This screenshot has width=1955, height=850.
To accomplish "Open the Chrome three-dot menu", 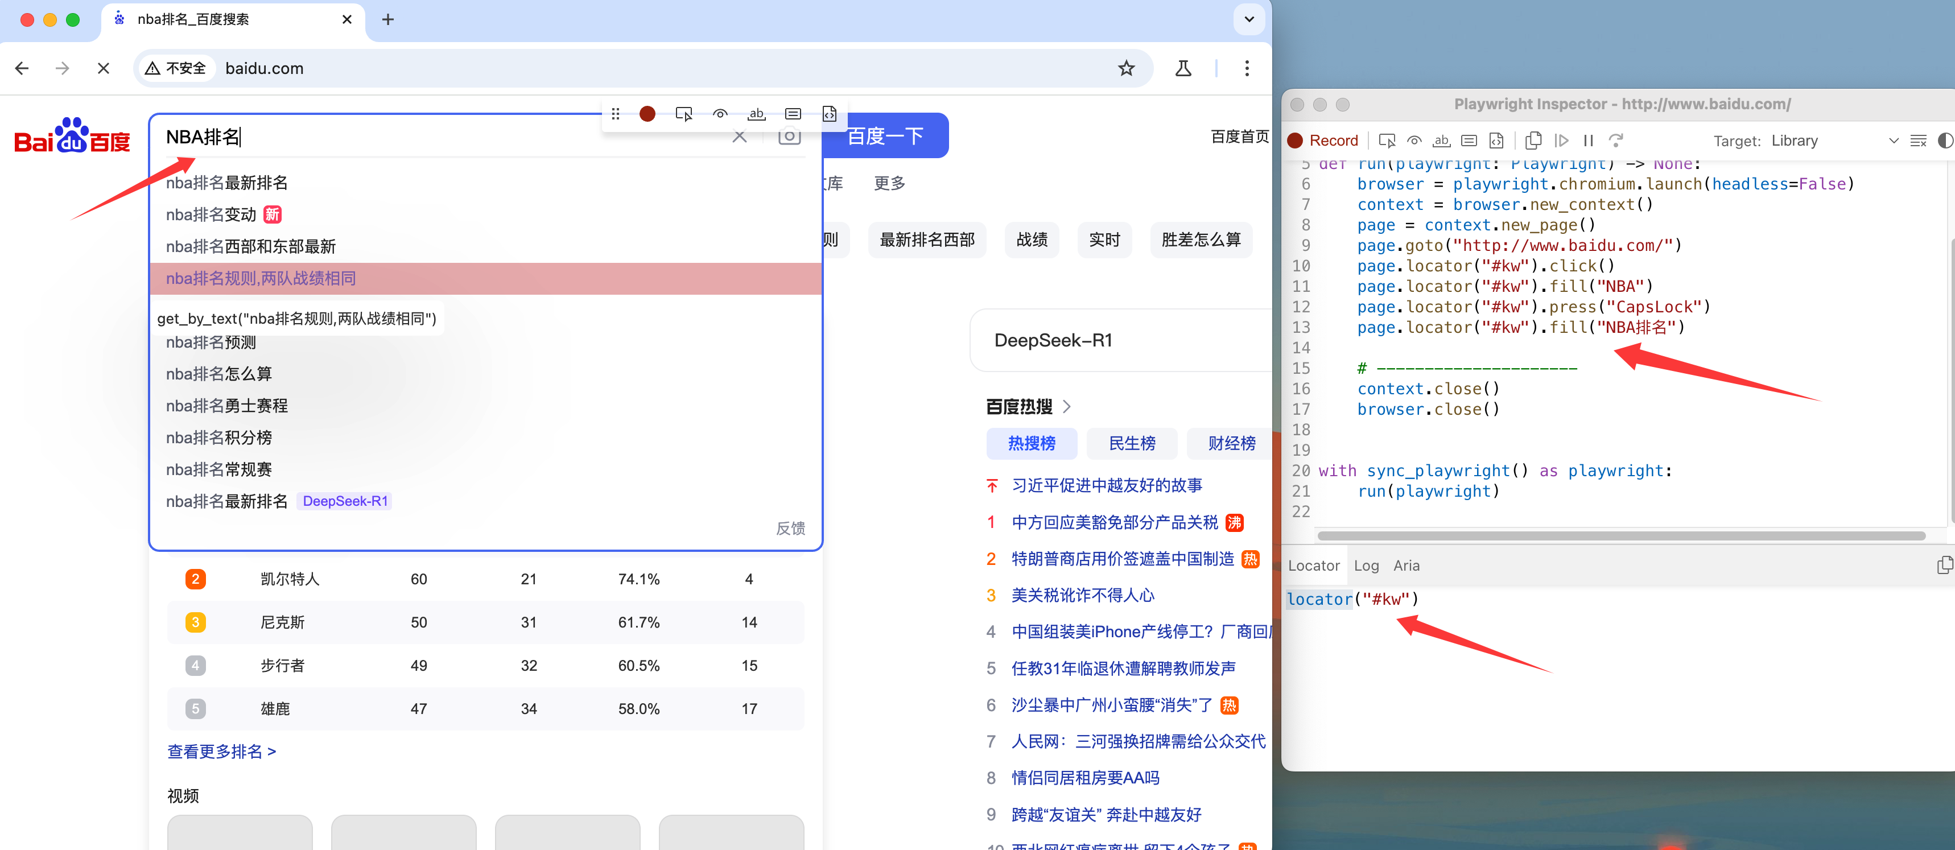I will [1246, 68].
